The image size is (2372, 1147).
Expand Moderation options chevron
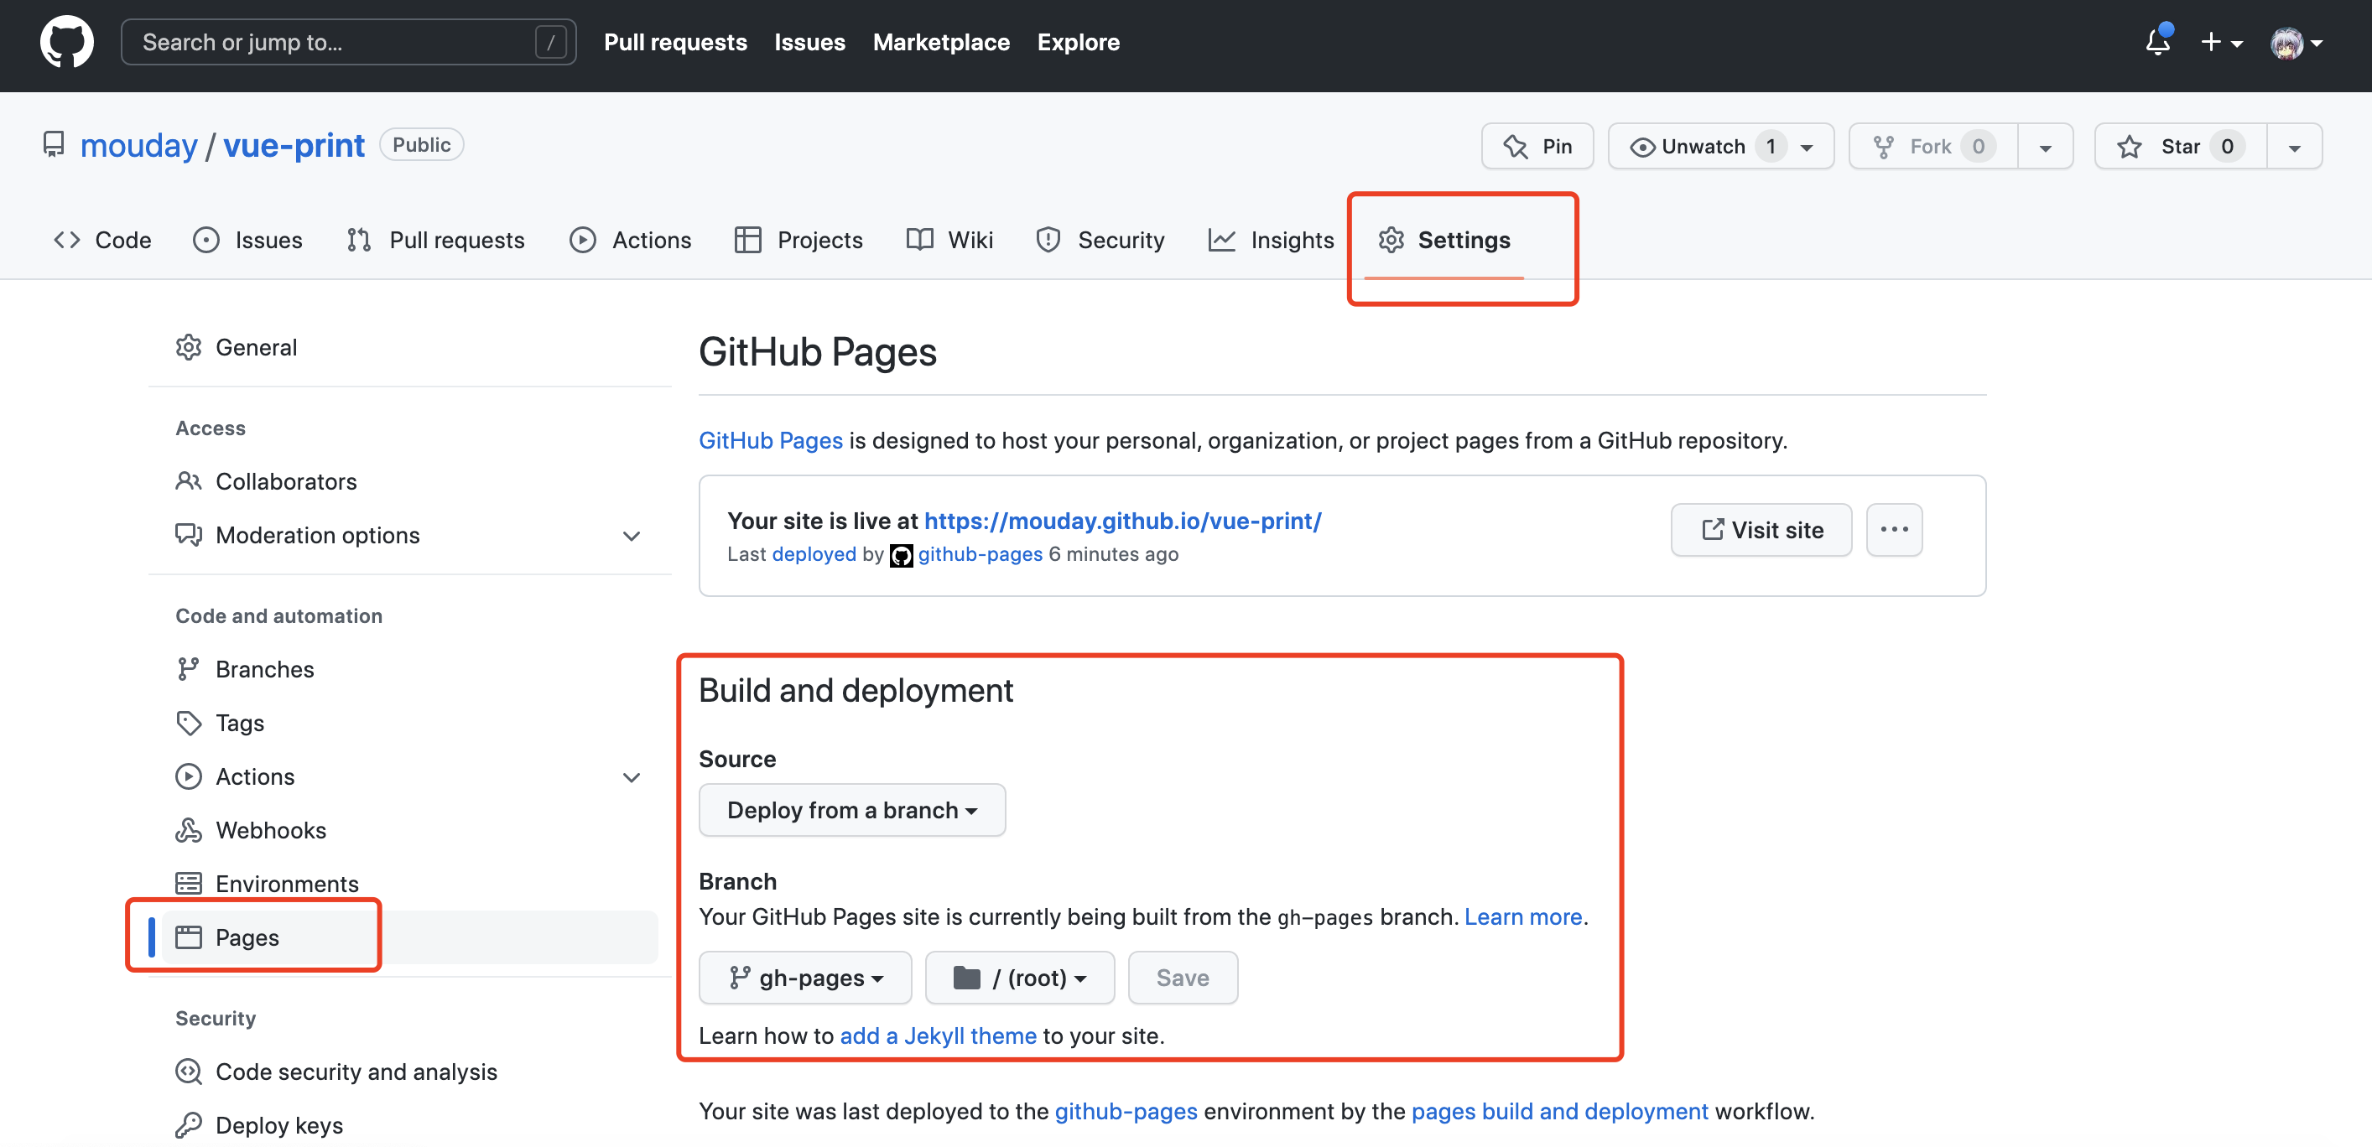tap(631, 536)
